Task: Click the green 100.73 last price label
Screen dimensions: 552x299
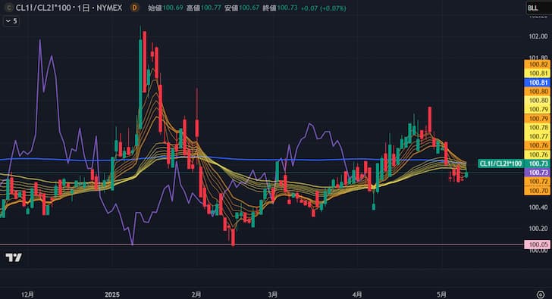Action: click(538, 164)
